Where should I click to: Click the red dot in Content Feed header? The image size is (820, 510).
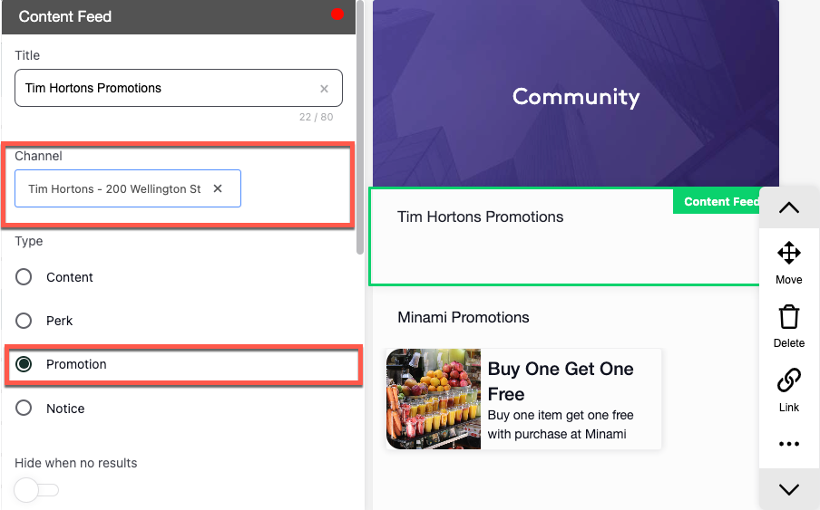[x=337, y=14]
